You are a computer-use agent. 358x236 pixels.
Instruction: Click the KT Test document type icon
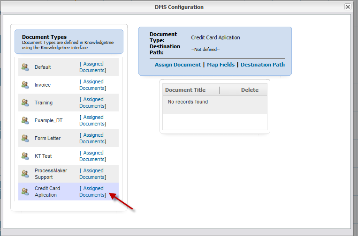point(25,156)
